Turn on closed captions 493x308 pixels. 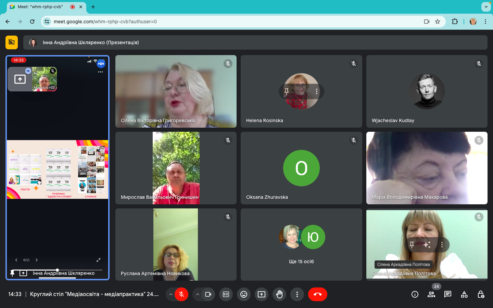226,294
